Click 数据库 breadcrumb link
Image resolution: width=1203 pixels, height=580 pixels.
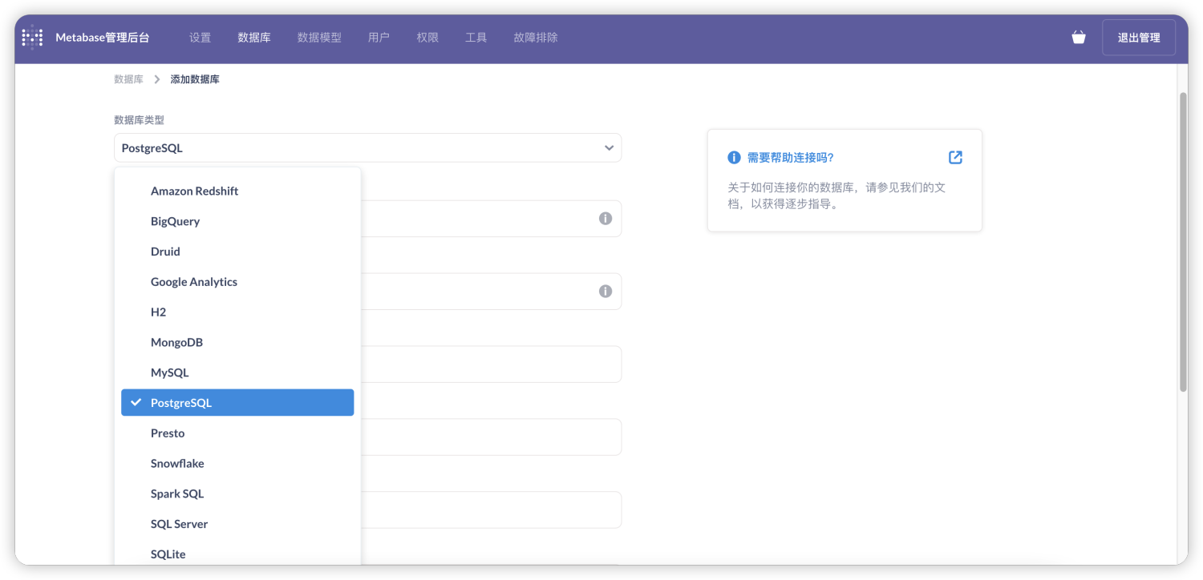(x=128, y=79)
